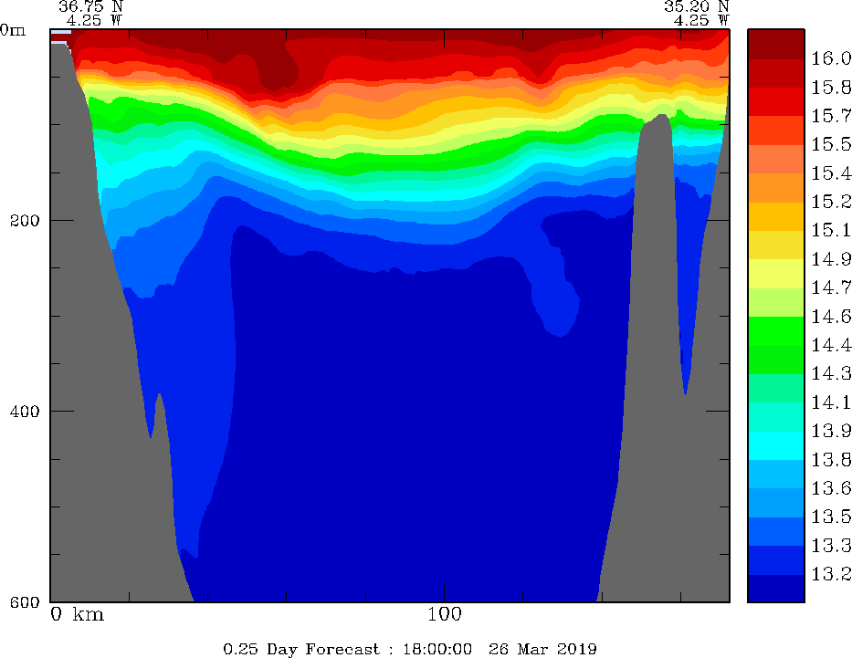Click the 600 depth axis label

click(25, 602)
